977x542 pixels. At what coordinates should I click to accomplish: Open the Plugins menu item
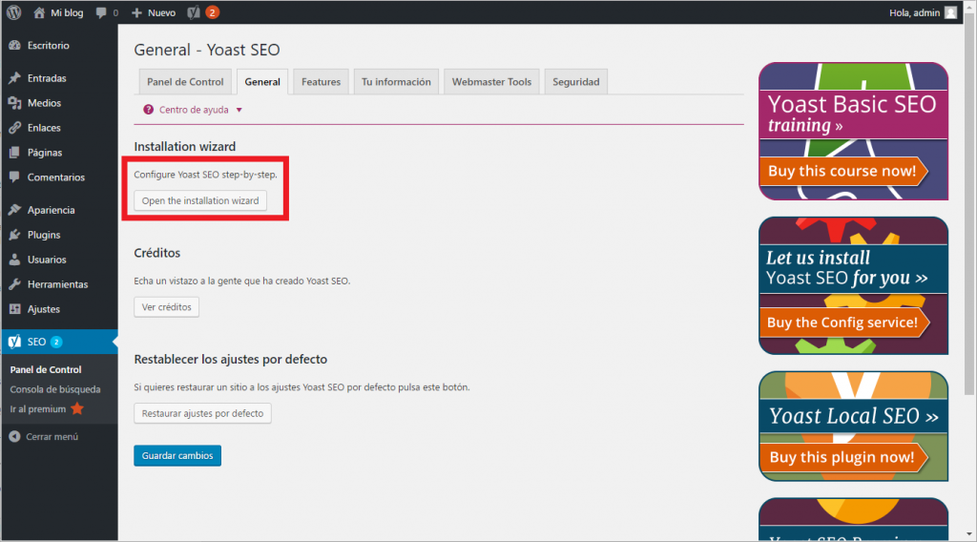tap(59, 235)
